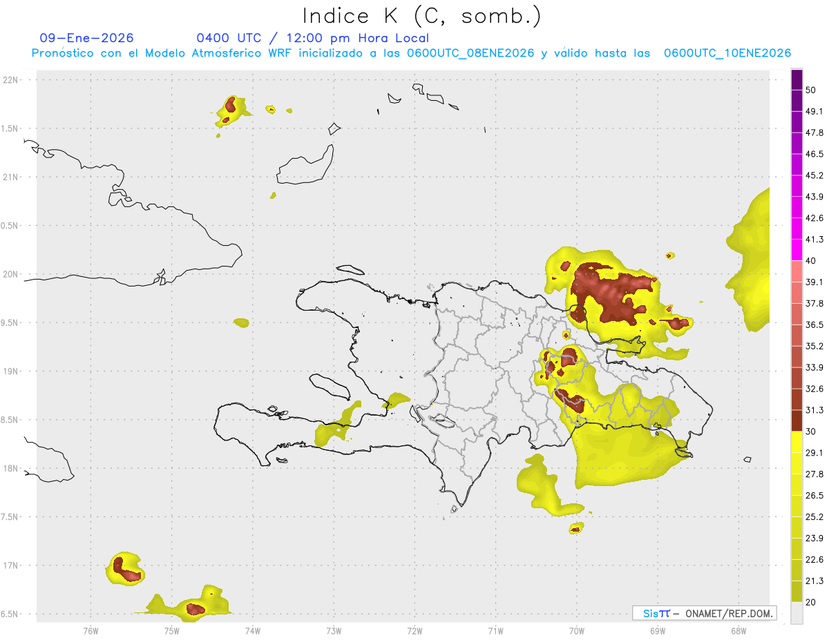829x640 pixels.
Task: Click the latitude label "20N"
Action: click(x=11, y=274)
